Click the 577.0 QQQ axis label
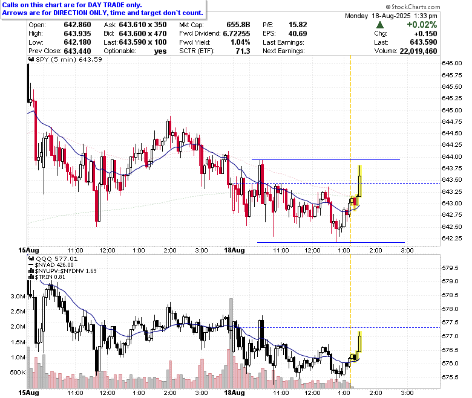The height and width of the screenshot is (398, 472). tap(450, 336)
